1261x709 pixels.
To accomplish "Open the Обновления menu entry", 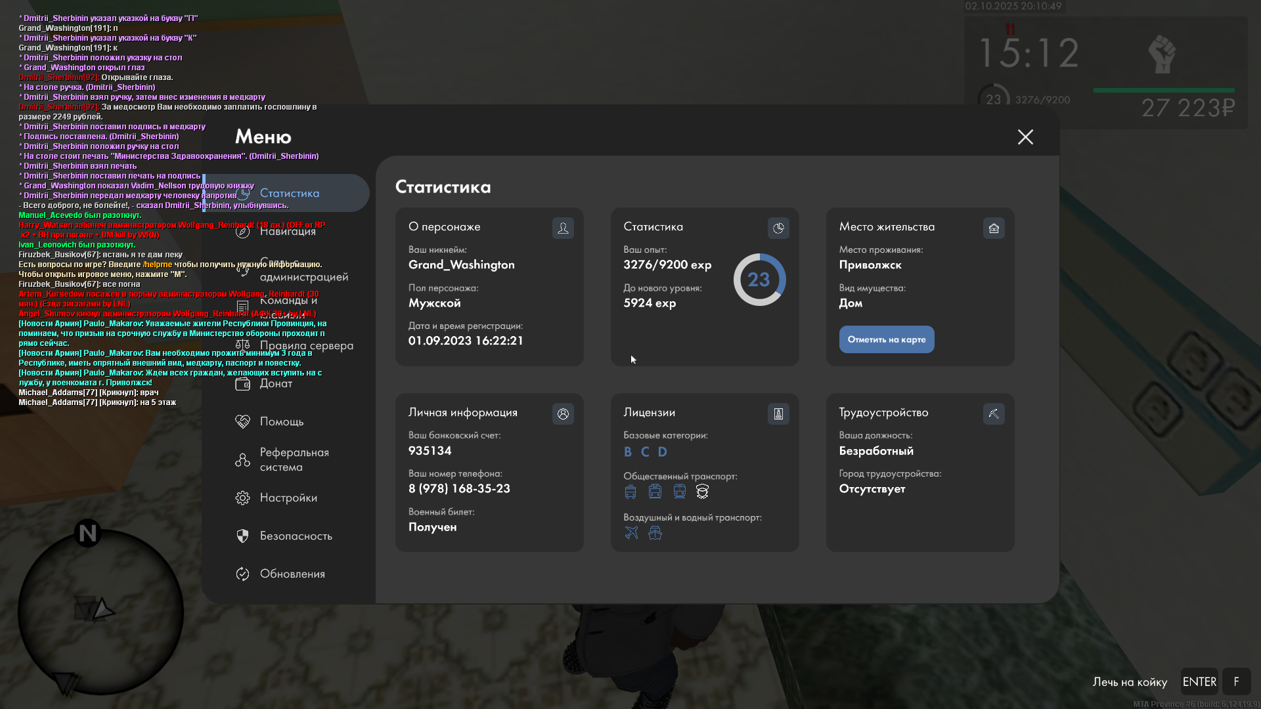I will coord(292,574).
